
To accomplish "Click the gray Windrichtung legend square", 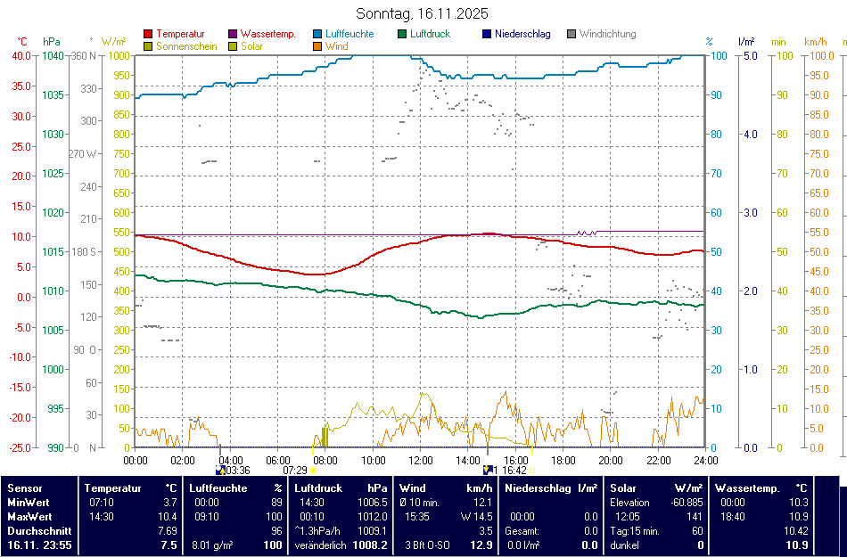I will [572, 35].
